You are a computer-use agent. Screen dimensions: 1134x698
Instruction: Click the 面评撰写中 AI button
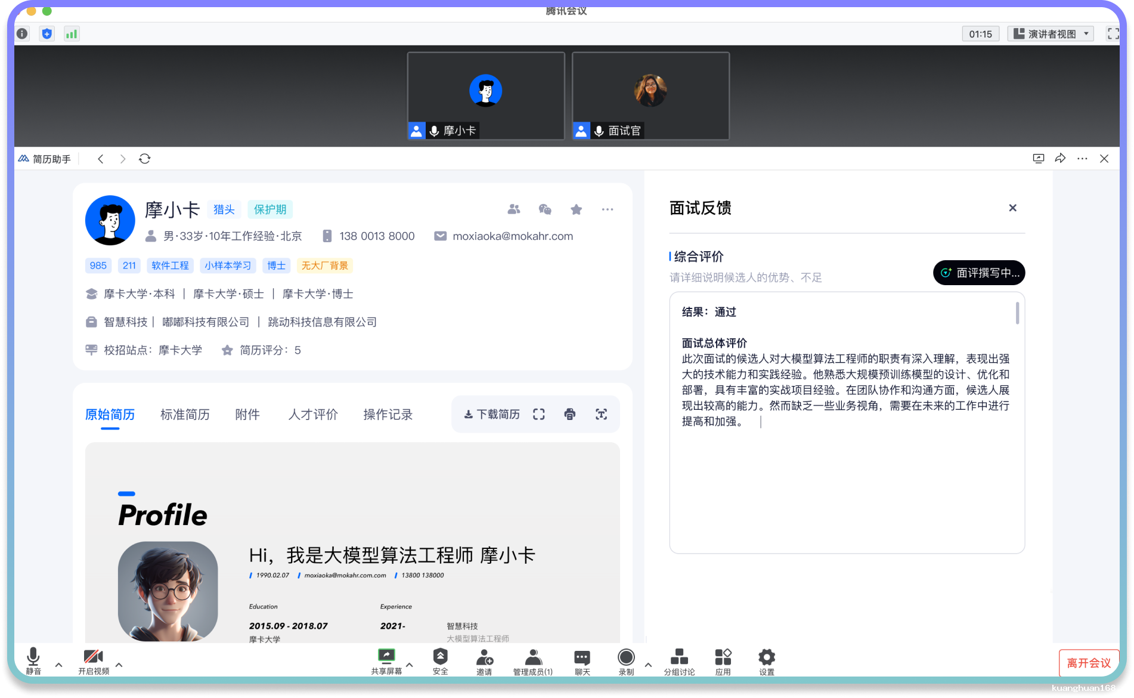(979, 273)
